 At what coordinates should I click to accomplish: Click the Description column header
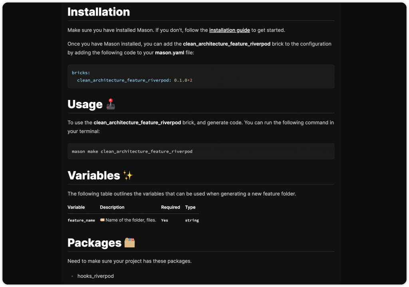112,207
